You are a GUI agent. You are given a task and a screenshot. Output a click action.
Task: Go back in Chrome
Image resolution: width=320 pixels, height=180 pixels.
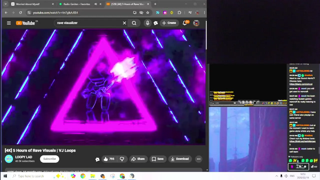6,12
